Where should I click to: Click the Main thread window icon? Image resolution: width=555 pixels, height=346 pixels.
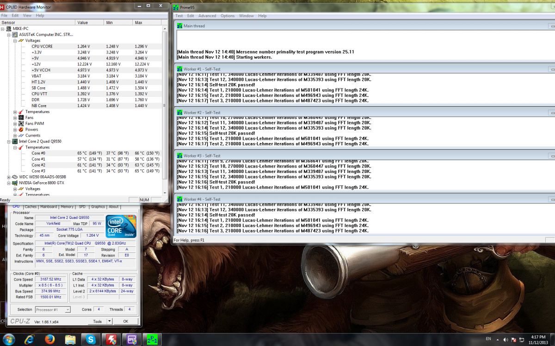(x=180, y=26)
